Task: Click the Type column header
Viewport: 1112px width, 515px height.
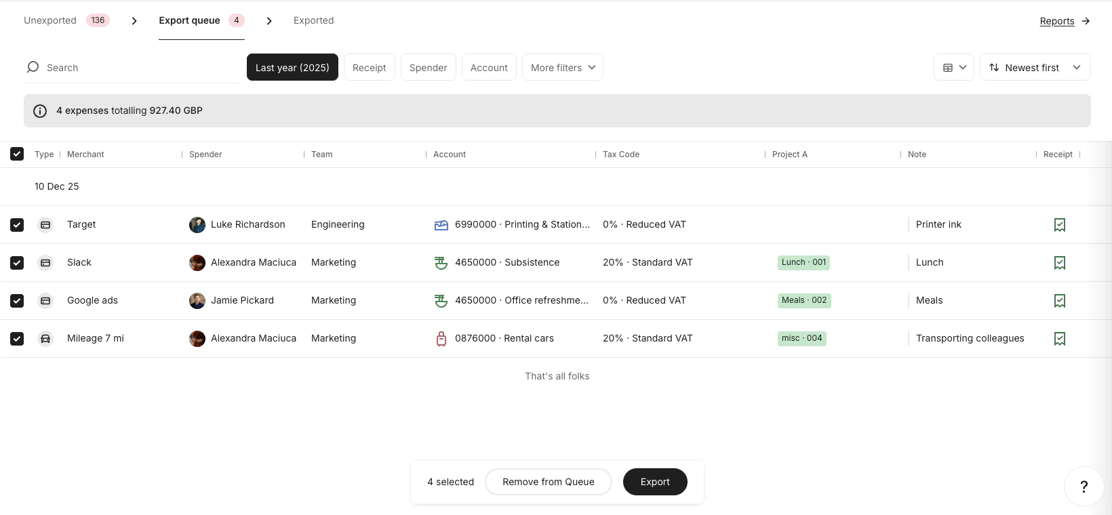Action: coord(44,154)
